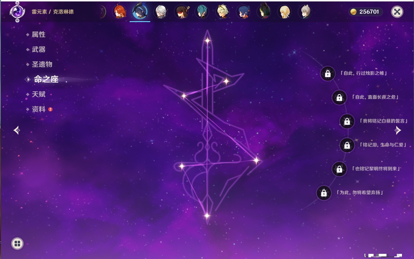Screen dimensions: 414x259
Task: Switch to next character with right arrow
Action: [x=398, y=130]
